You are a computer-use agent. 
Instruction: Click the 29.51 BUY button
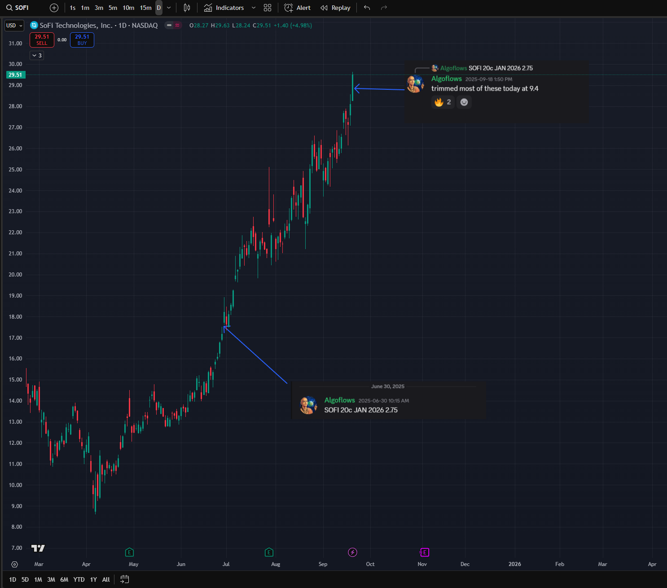(x=82, y=40)
